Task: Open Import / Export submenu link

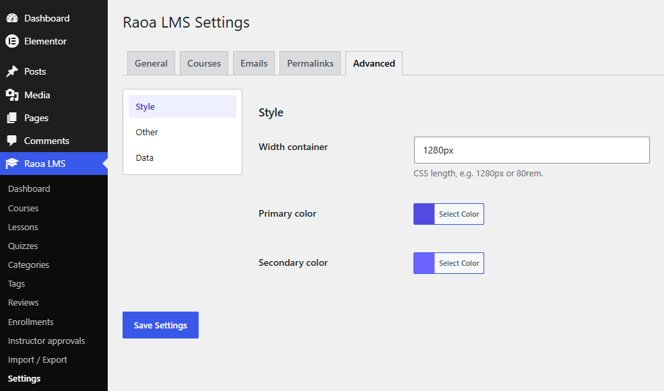Action: point(38,359)
